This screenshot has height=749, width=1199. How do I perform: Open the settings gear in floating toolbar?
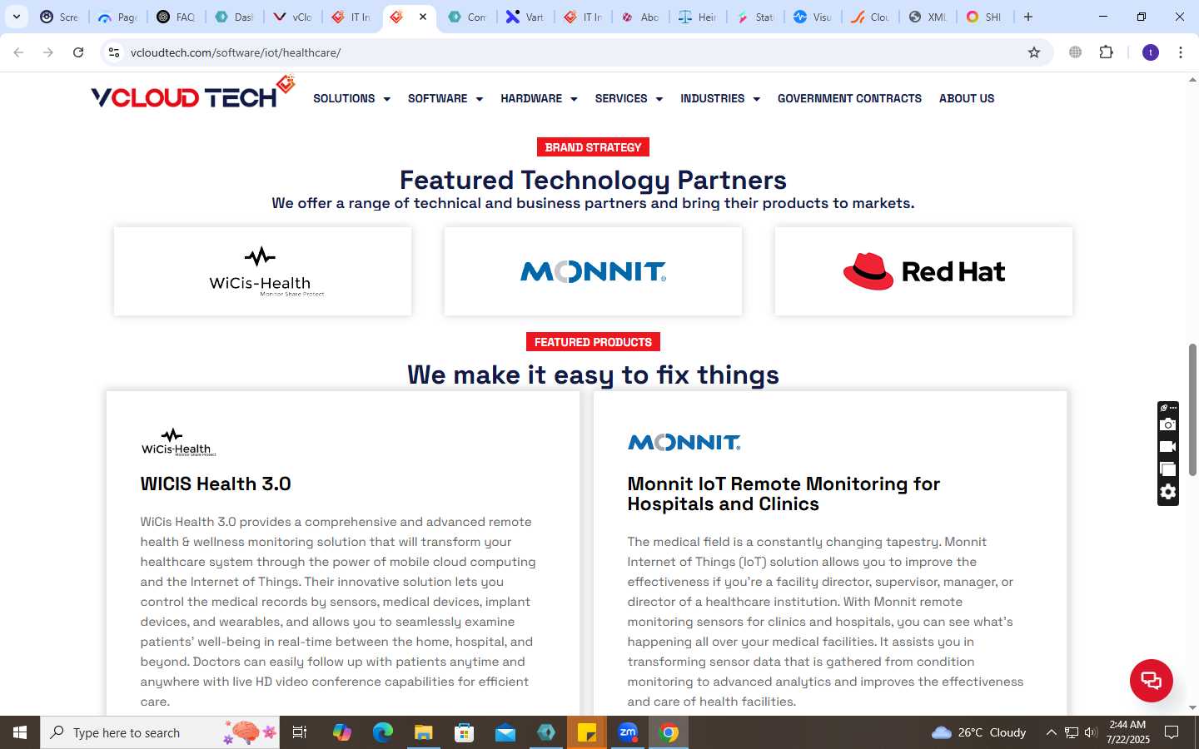pos(1168,492)
